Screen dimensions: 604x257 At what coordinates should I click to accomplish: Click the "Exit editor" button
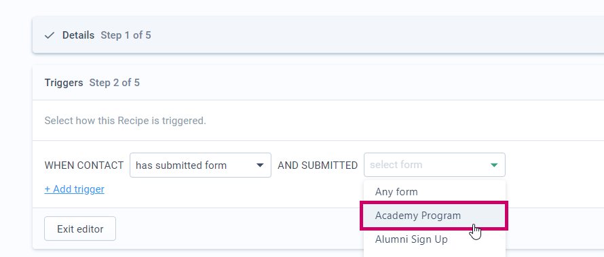click(80, 229)
